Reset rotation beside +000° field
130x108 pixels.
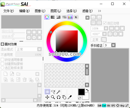121,34
